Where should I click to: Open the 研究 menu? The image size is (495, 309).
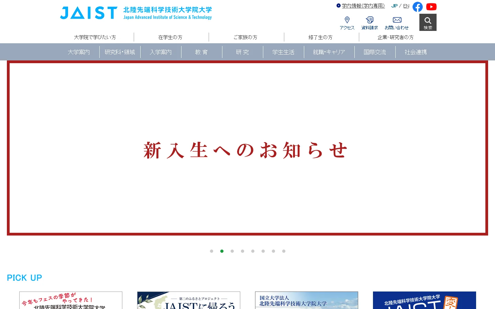(243, 52)
